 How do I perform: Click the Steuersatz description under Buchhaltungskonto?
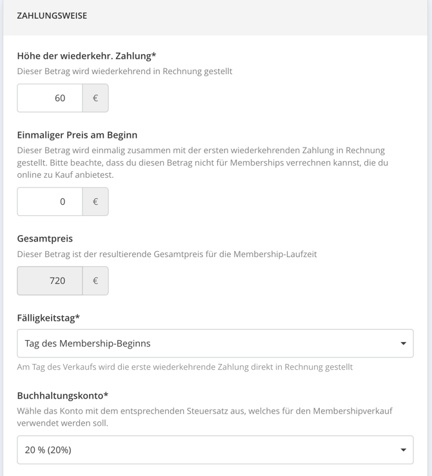205,417
